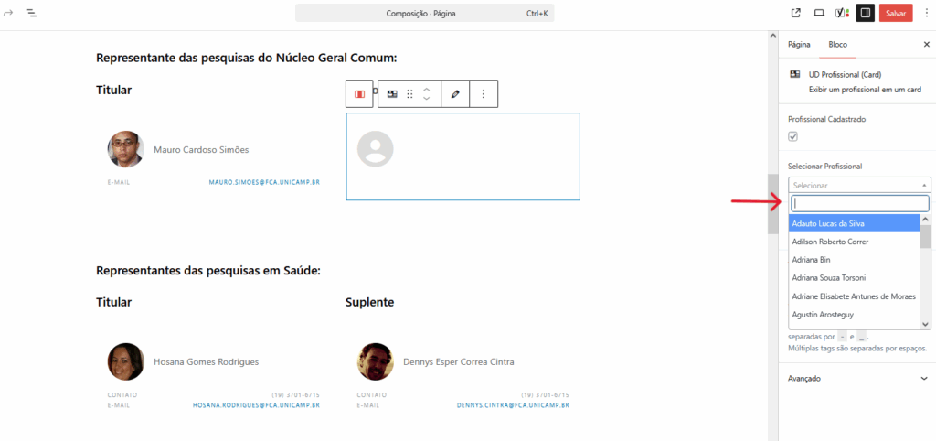Toggle the Profissional Cadastrado checkbox
This screenshot has width=936, height=441.
793,136
